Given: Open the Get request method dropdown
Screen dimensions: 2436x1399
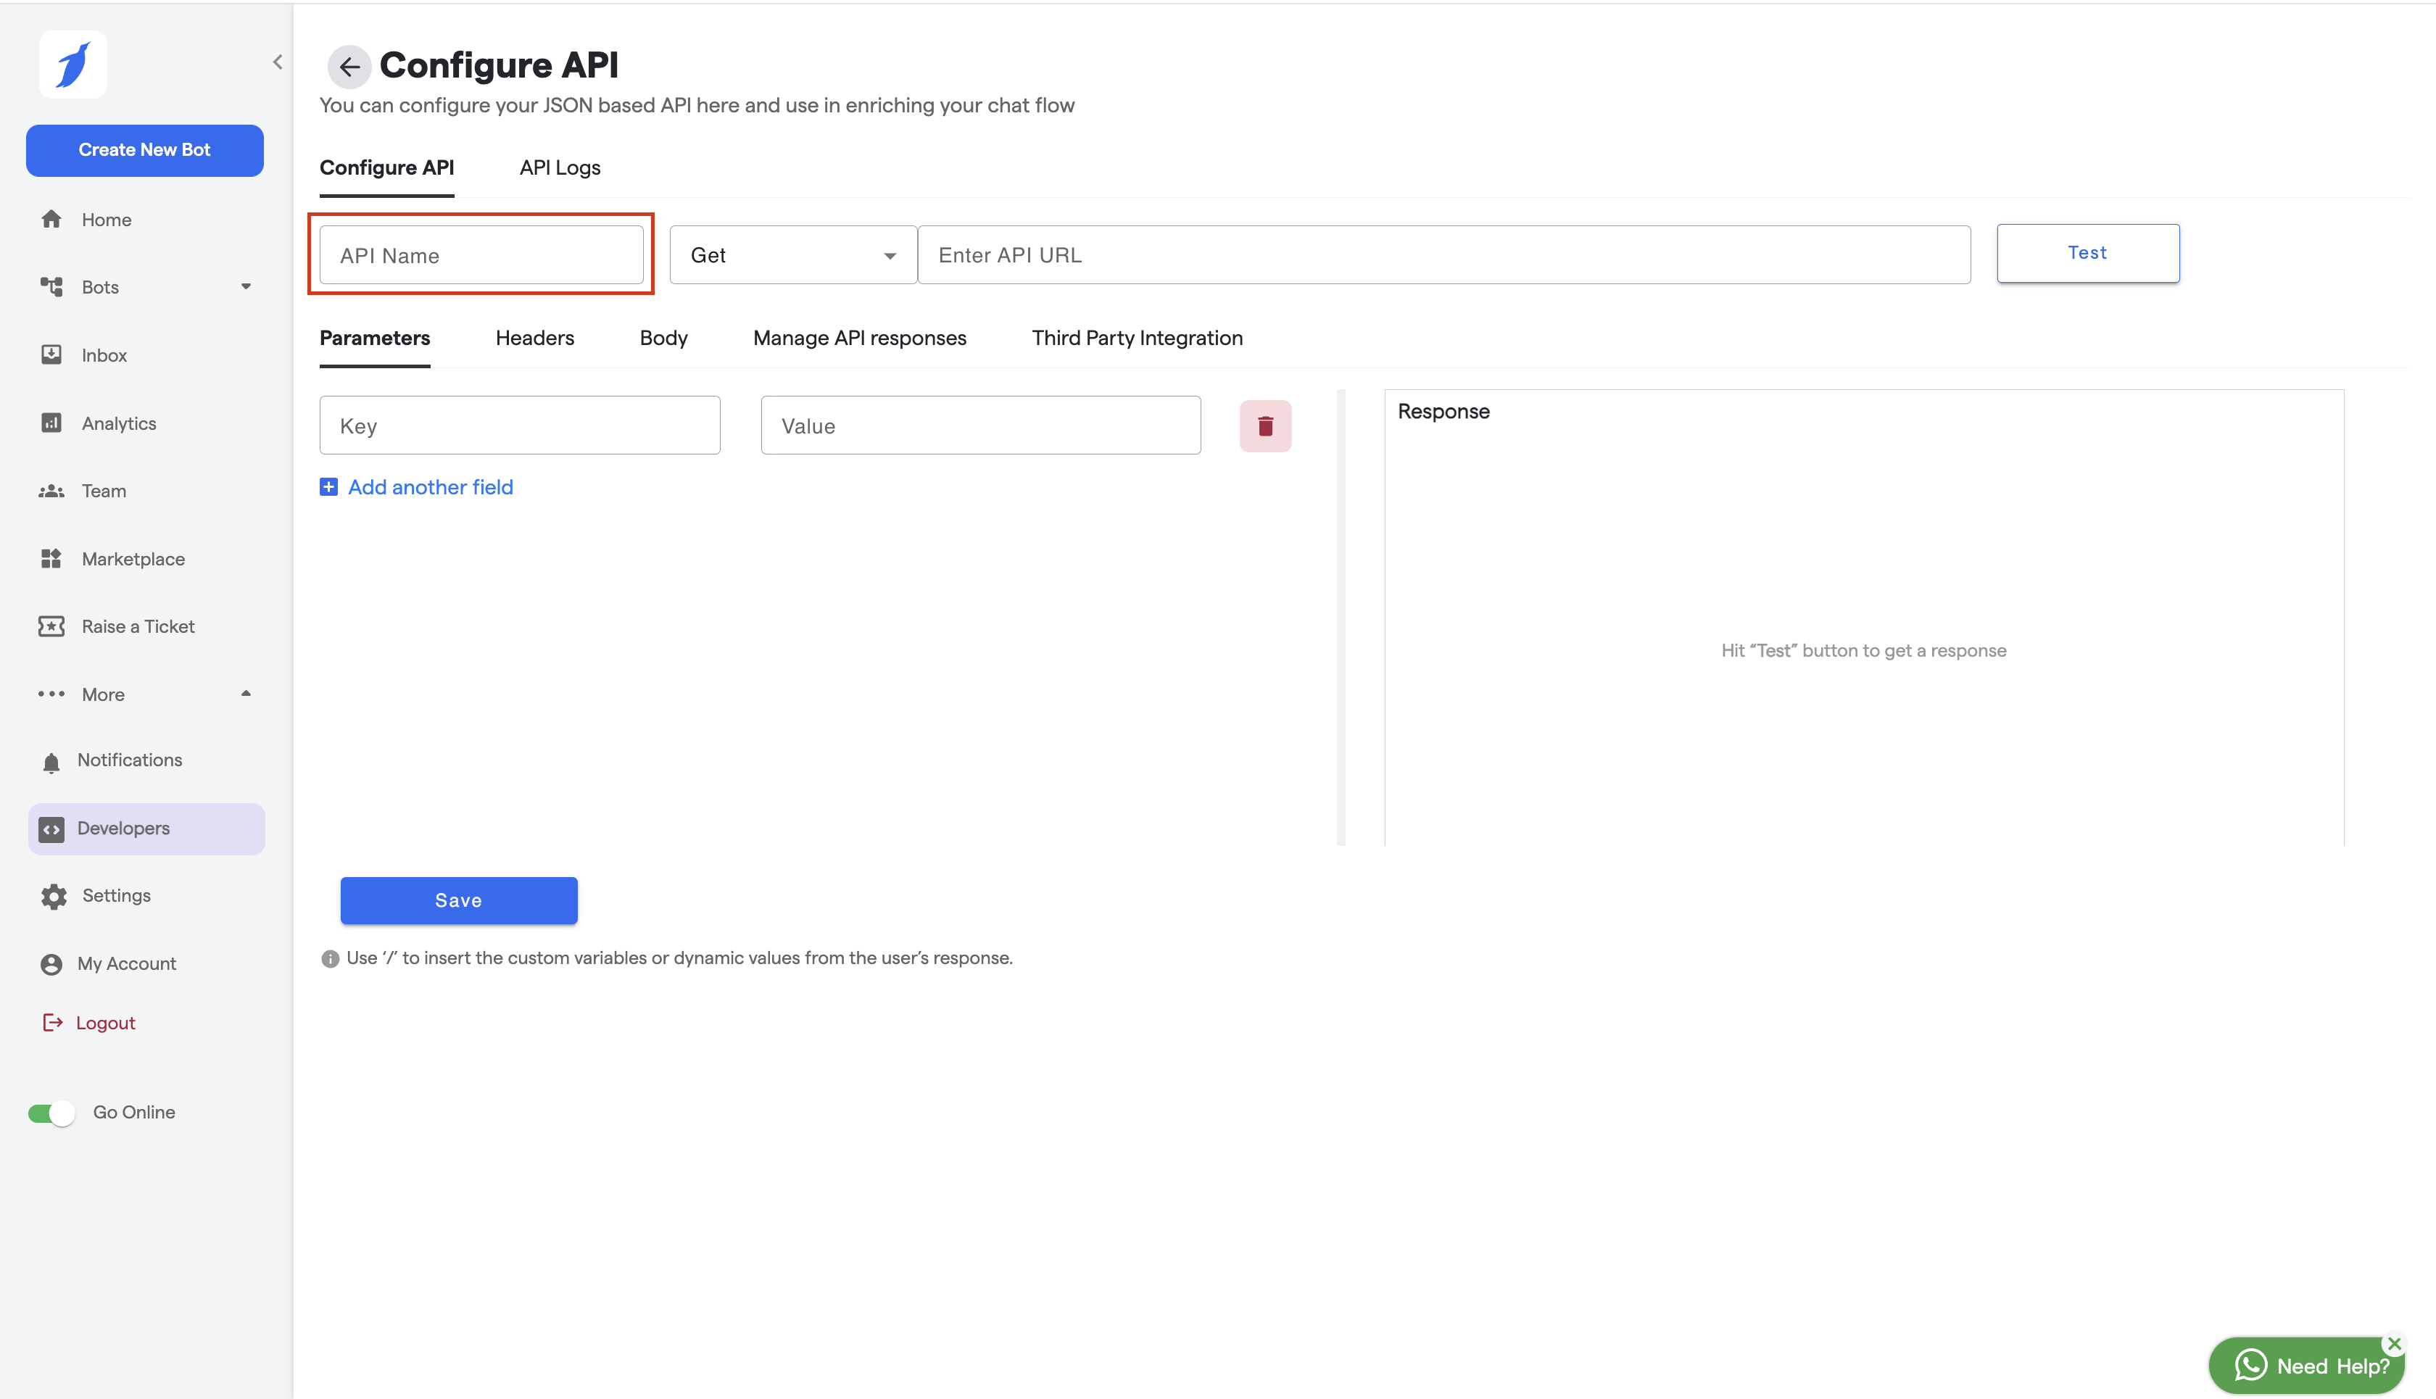Looking at the screenshot, I should click(x=792, y=256).
